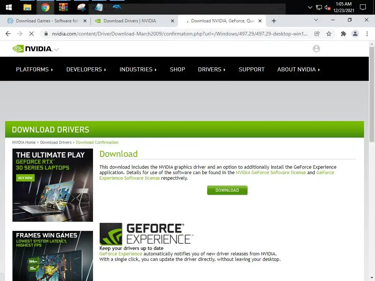The width and height of the screenshot is (375, 281).
Task: Click the NVIDIA Home breadcrumb
Action: tap(24, 142)
